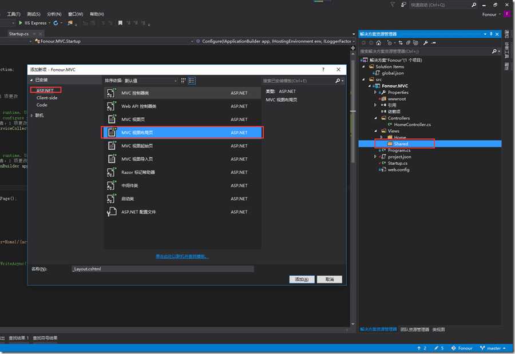
Task: Click the wrench Properties icon in Solution Explorer
Action: click(x=425, y=43)
